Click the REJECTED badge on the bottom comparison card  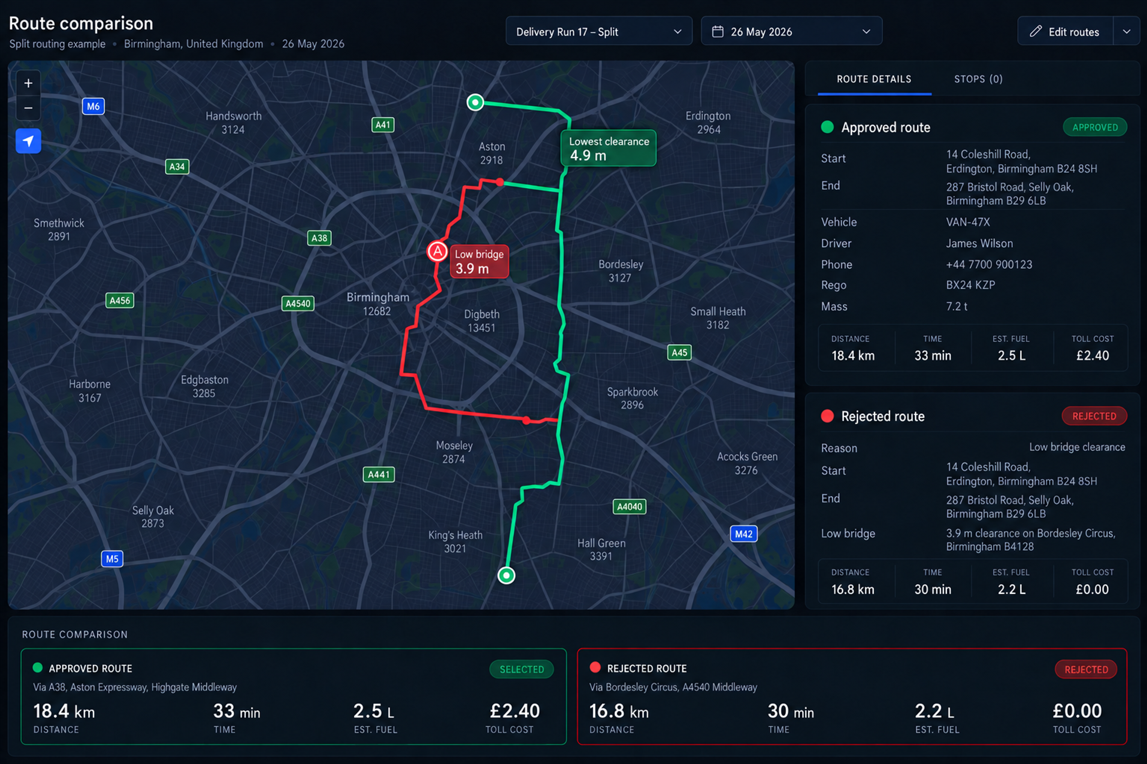click(1086, 669)
